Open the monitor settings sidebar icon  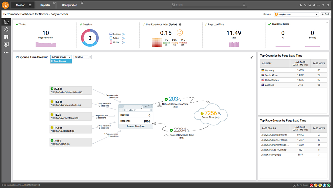(x=6, y=44)
